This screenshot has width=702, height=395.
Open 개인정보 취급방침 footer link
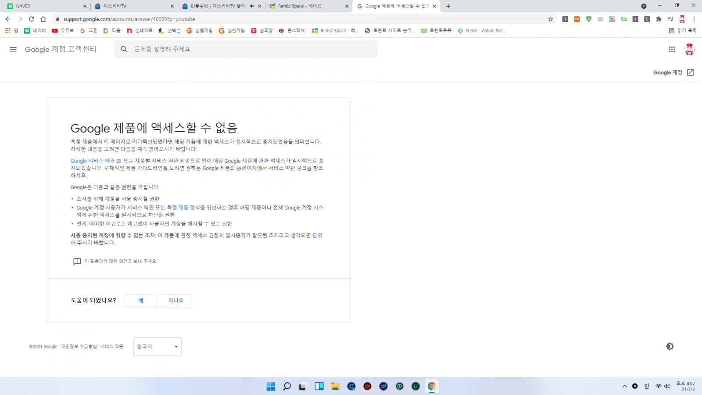[79, 347]
